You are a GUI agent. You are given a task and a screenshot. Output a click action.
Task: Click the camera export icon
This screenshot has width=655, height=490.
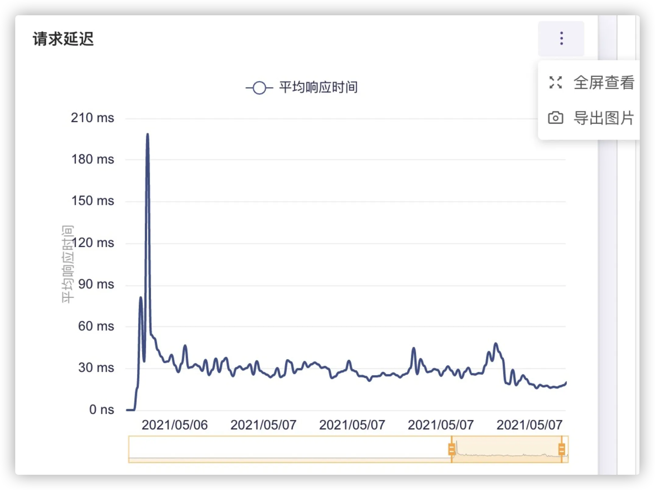(x=555, y=118)
